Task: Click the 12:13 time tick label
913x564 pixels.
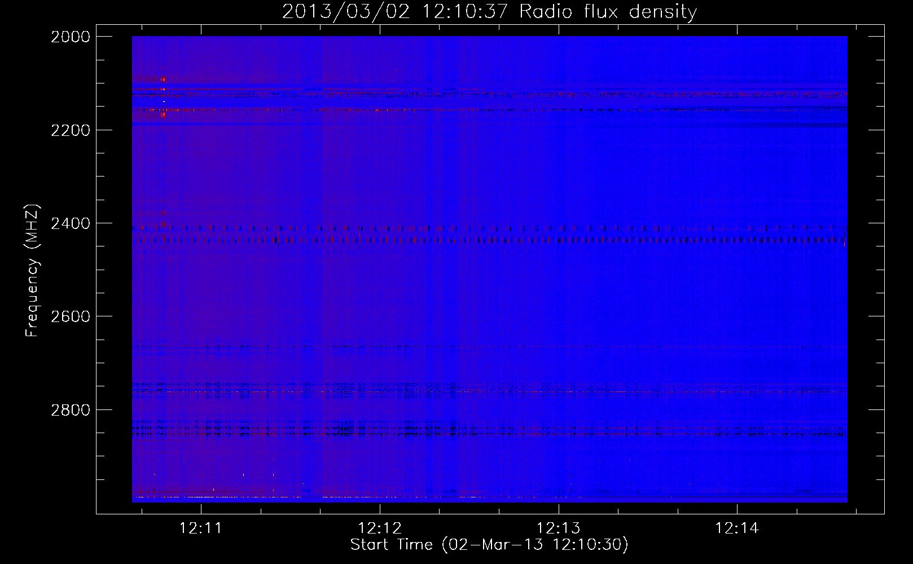Action: (558, 528)
